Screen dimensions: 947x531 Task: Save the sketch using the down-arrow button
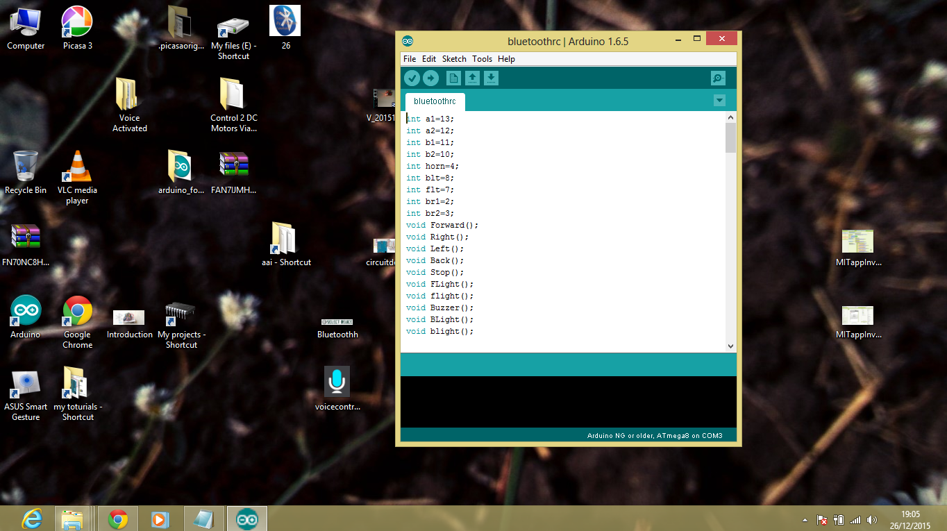tap(491, 78)
